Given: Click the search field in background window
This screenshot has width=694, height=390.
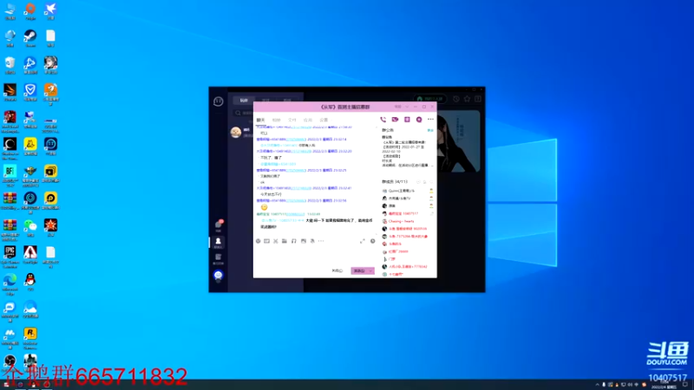Looking at the screenshot, I should tap(245, 113).
